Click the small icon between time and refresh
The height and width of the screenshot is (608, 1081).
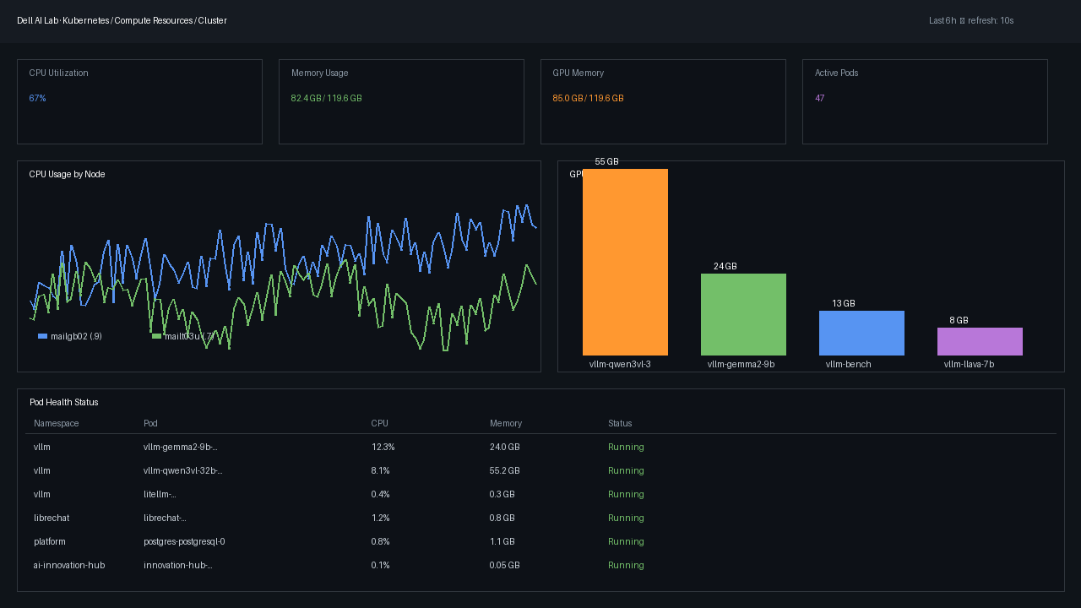(x=962, y=20)
